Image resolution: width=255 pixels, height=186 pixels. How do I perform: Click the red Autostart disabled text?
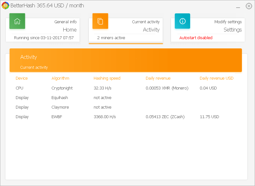[x=196, y=38]
